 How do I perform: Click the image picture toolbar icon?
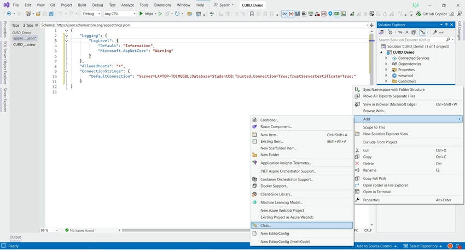[x=344, y=14]
